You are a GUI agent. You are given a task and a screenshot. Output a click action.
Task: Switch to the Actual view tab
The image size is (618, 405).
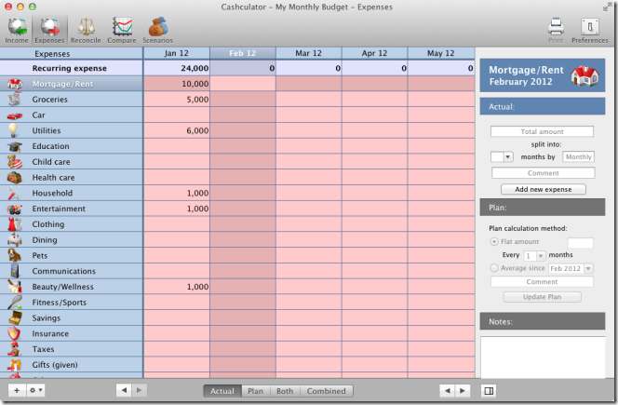222,391
